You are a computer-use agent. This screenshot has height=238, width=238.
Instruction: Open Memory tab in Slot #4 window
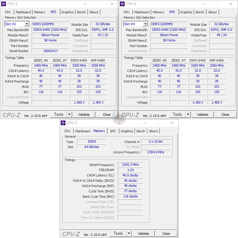[x=158, y=12]
